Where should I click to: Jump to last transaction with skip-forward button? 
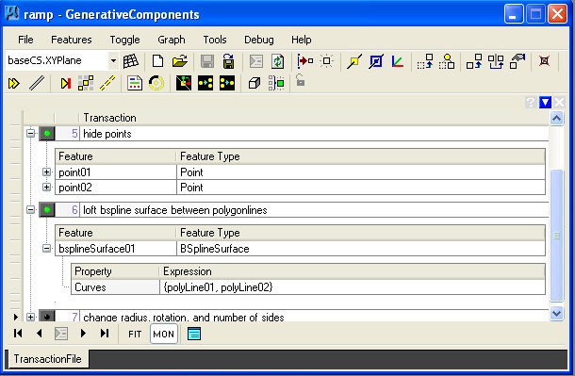105,334
